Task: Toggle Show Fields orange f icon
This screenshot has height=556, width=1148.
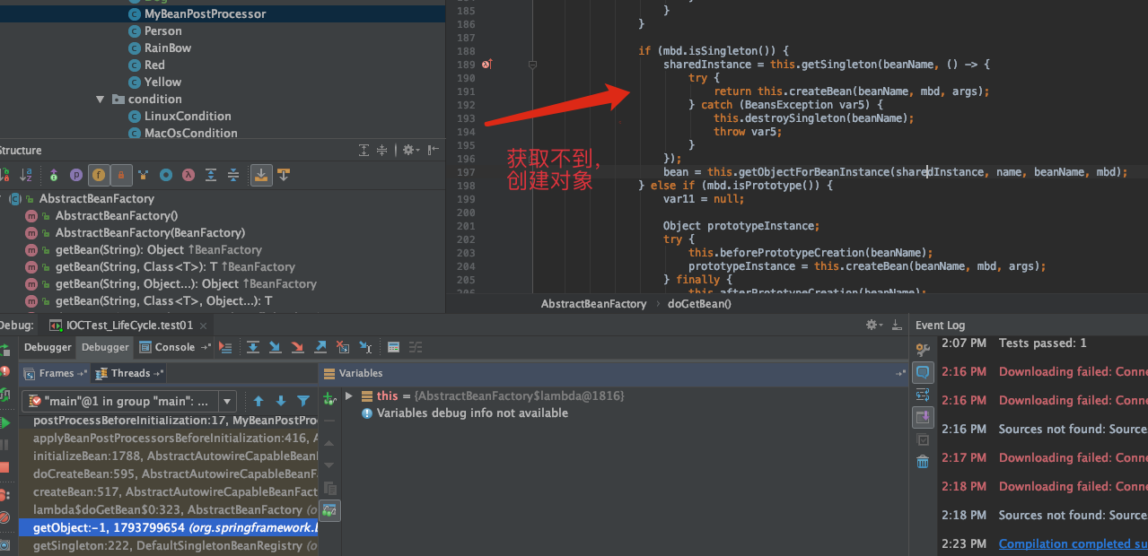Action: (99, 175)
